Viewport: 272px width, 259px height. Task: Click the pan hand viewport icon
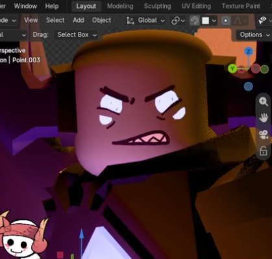tap(264, 118)
